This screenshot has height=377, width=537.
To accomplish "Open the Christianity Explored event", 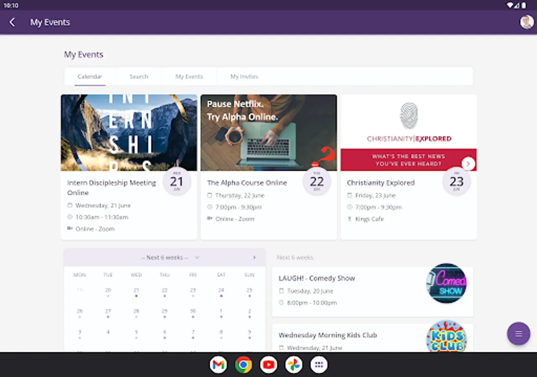I will coord(381,183).
